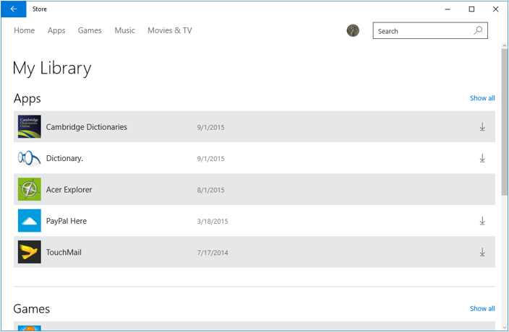The width and height of the screenshot is (509, 332).
Task: Open the TouchMail bird icon
Action: [x=30, y=252]
